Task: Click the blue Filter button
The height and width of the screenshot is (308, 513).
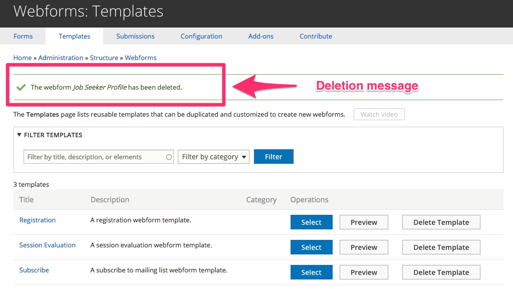Action: (274, 157)
